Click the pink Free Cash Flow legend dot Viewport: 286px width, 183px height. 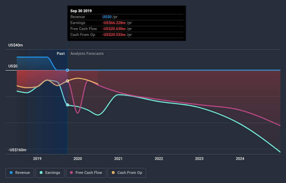71,173
